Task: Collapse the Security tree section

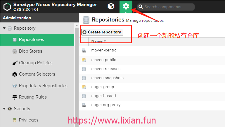Action: [4, 109]
